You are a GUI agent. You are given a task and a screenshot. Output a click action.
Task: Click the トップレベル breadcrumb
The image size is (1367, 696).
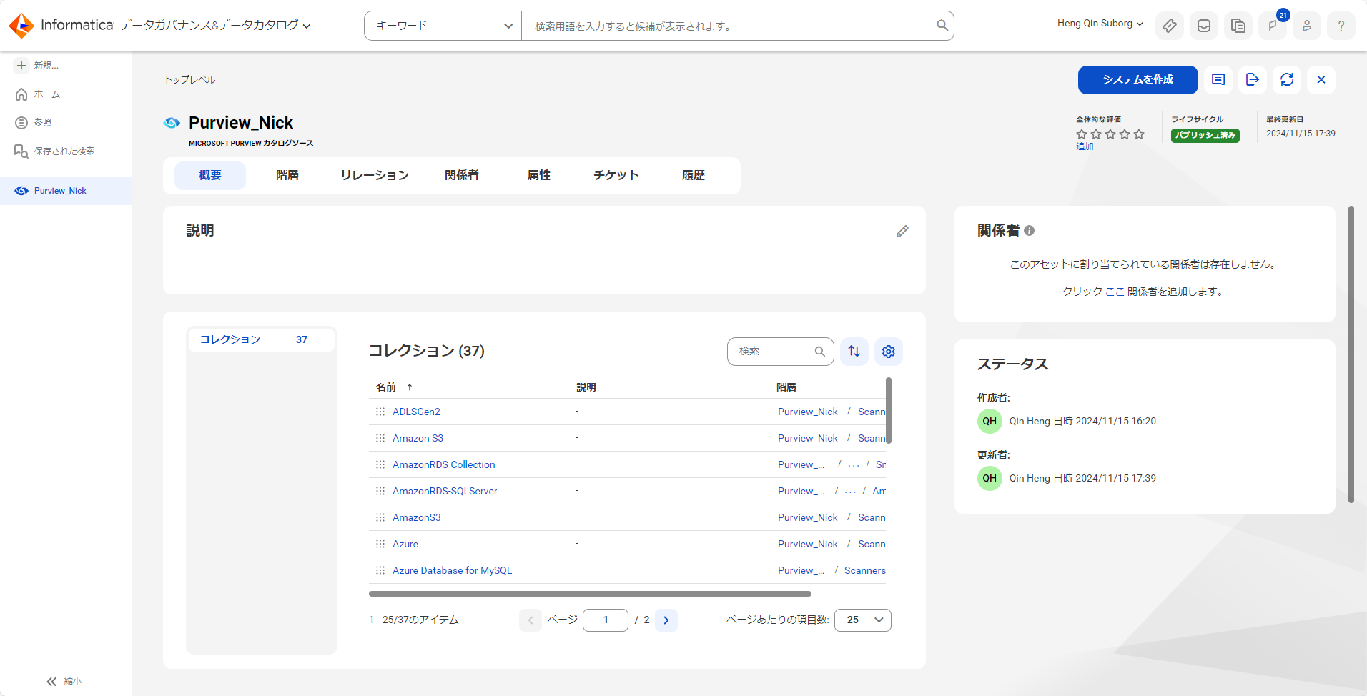pos(190,80)
